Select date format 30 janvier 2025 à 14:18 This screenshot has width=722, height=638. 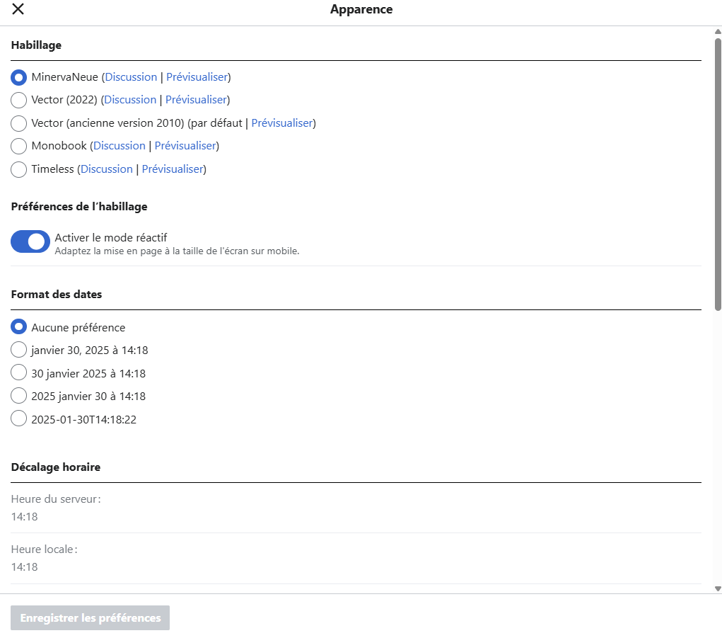coord(18,372)
